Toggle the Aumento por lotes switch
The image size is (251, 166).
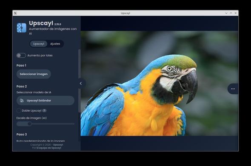[21, 56]
